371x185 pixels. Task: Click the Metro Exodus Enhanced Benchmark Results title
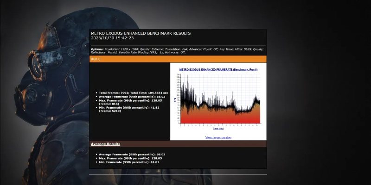141,33
